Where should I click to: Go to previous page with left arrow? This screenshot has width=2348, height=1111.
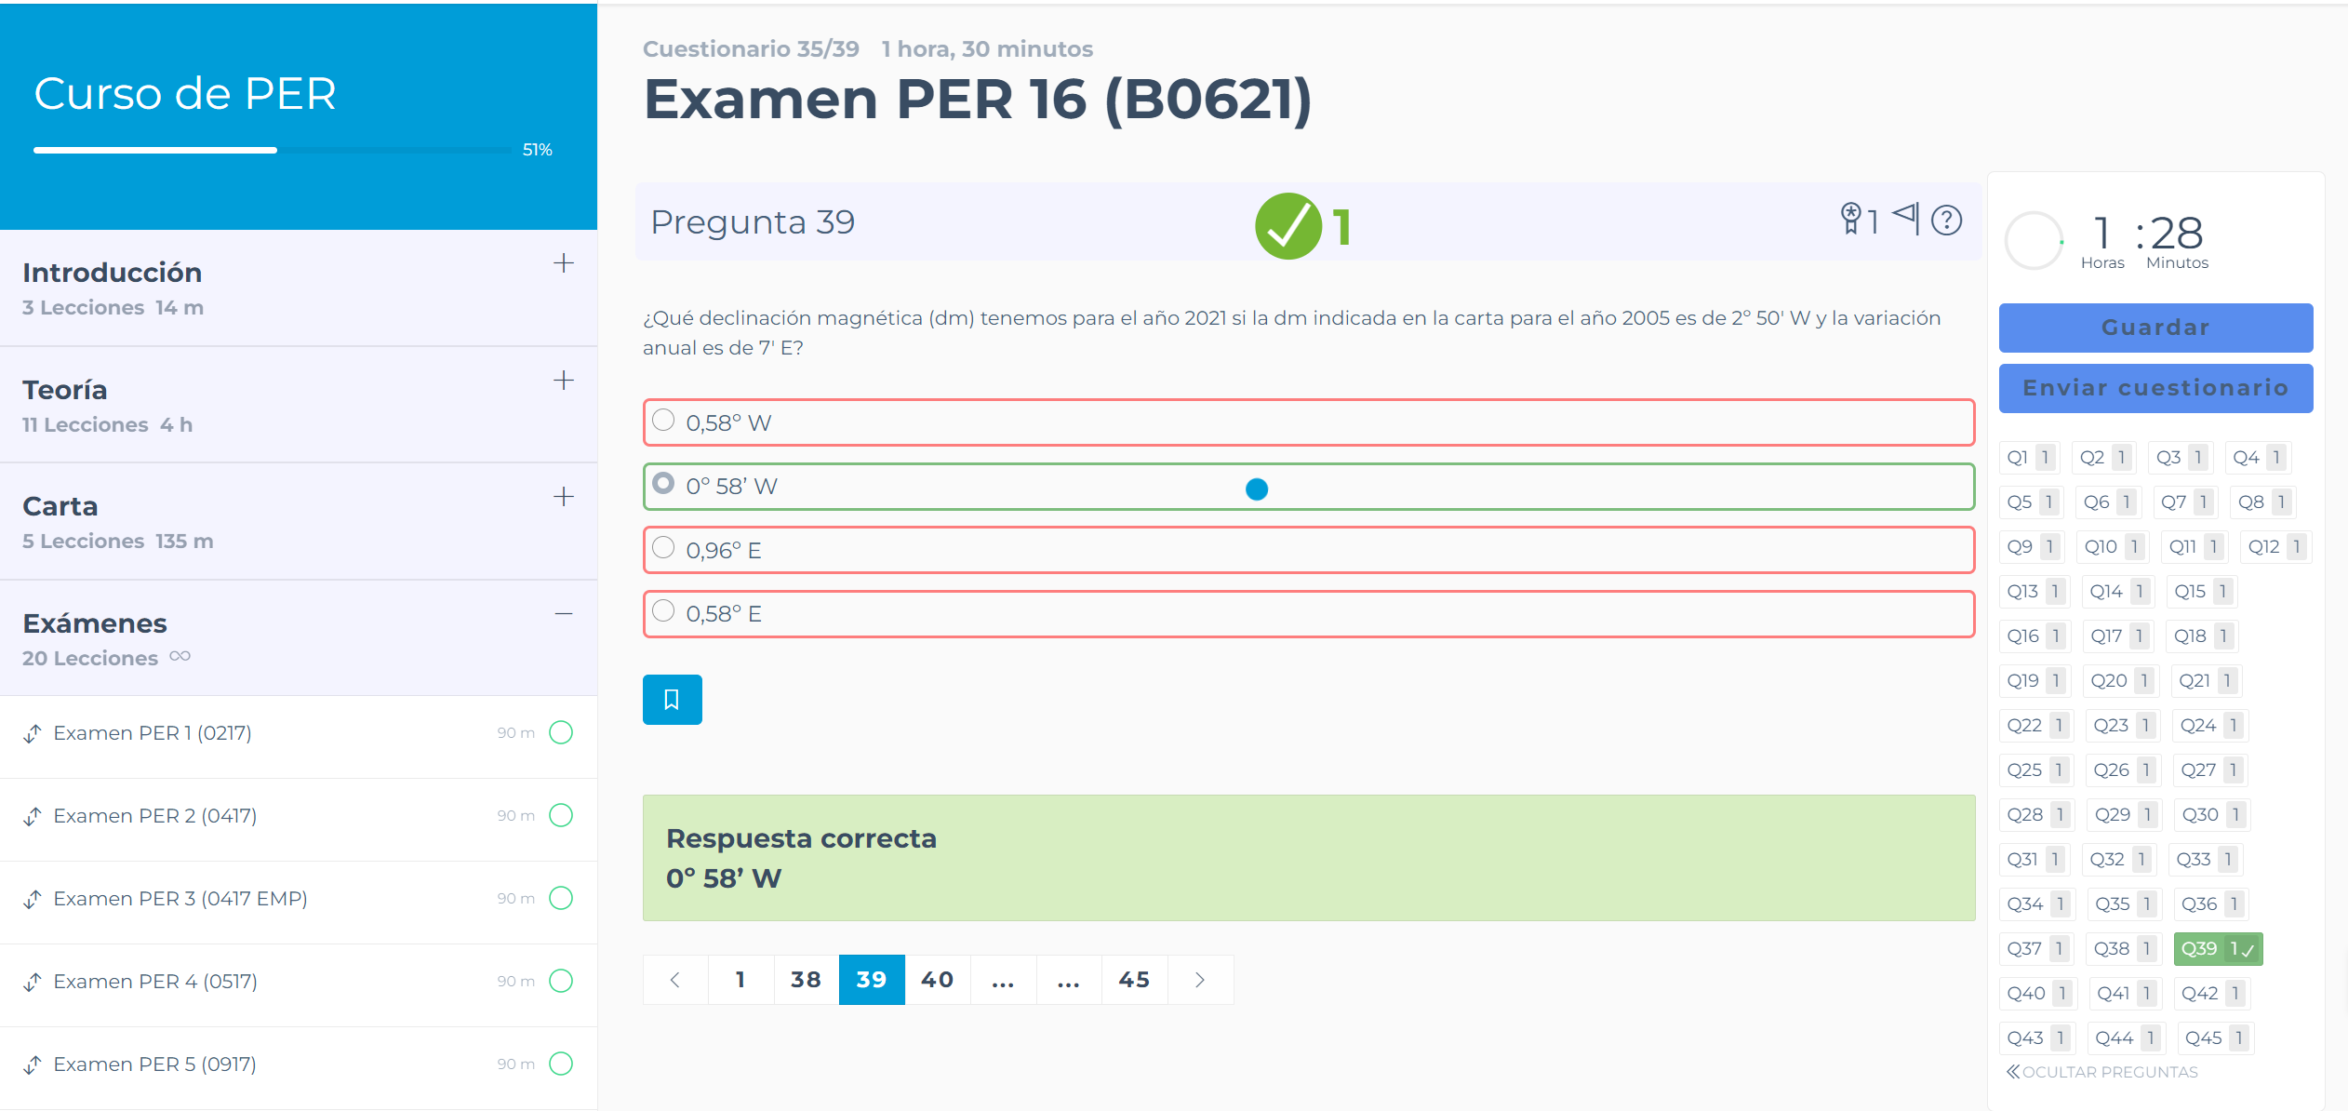(675, 980)
